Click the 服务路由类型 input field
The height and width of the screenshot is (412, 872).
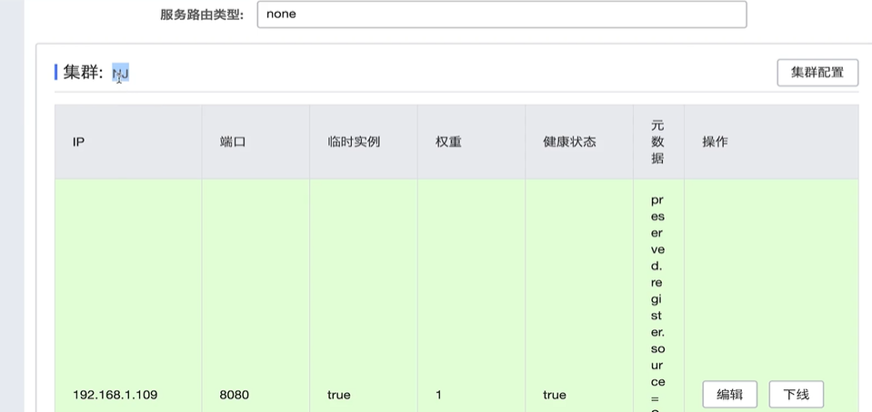(502, 15)
